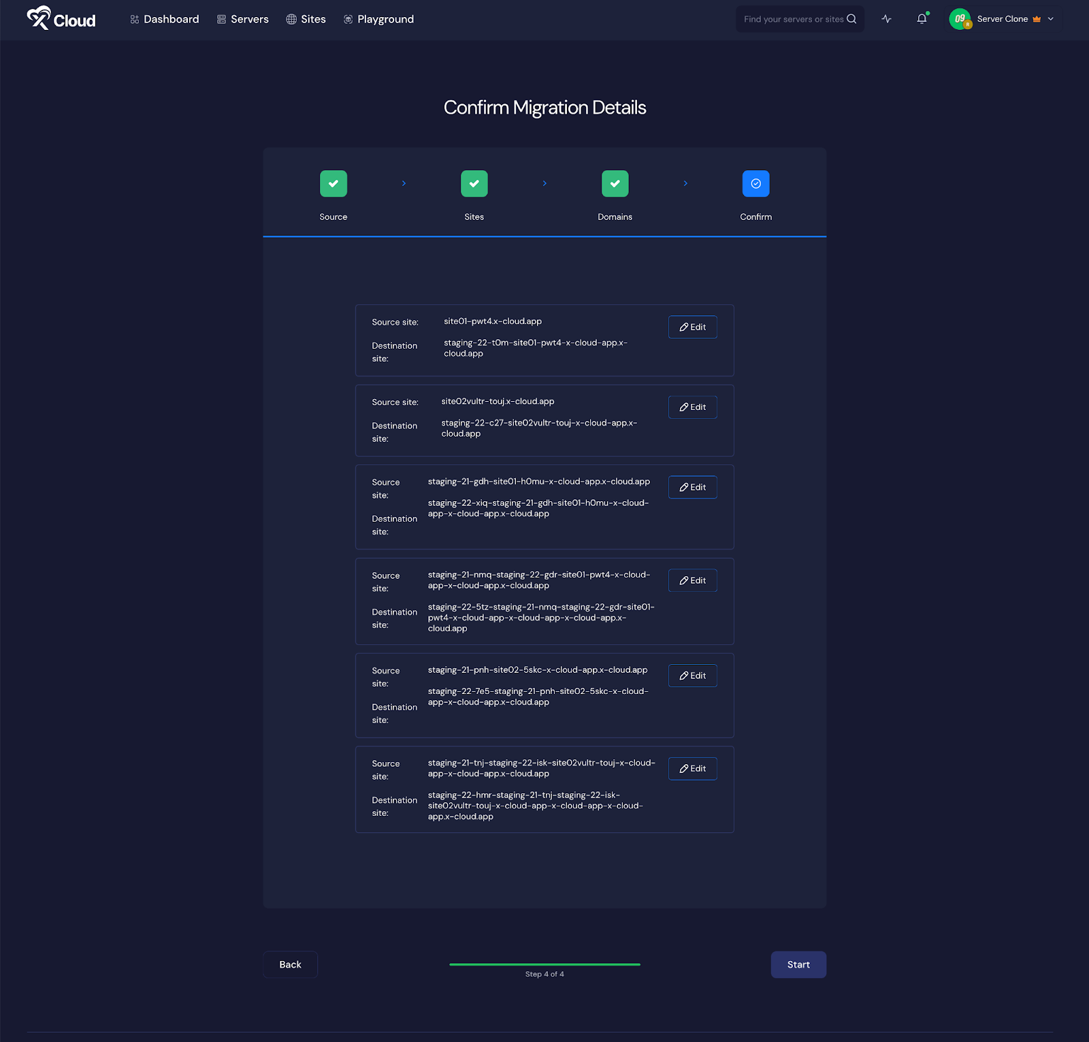The image size is (1089, 1042).
Task: Select the globe icon next to Sites
Action: click(x=290, y=18)
